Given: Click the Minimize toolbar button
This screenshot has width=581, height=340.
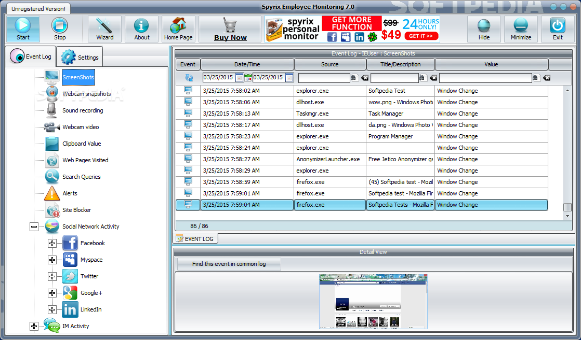Looking at the screenshot, I should [521, 29].
